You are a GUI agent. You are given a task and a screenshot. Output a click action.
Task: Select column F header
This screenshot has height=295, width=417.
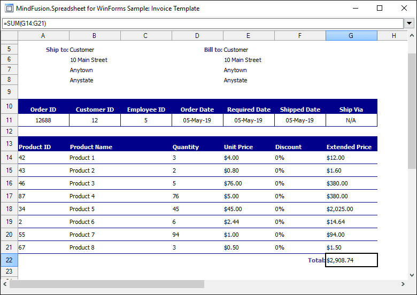(x=300, y=36)
